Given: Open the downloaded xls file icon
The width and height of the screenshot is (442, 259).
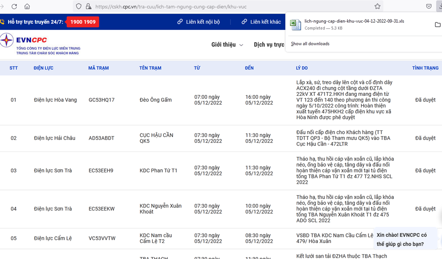Looking at the screenshot, I should click(x=295, y=25).
